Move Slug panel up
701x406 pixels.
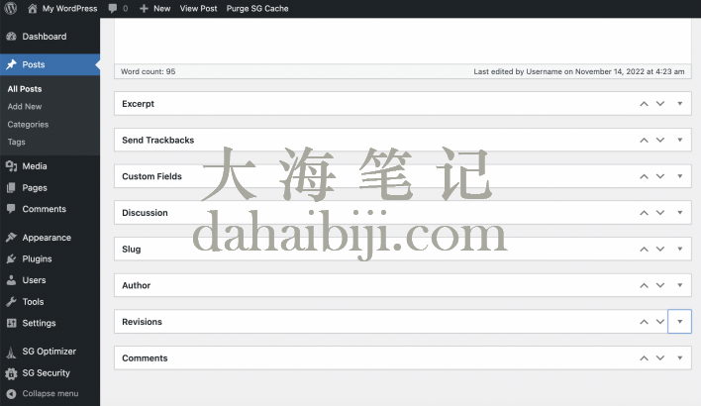pos(644,250)
